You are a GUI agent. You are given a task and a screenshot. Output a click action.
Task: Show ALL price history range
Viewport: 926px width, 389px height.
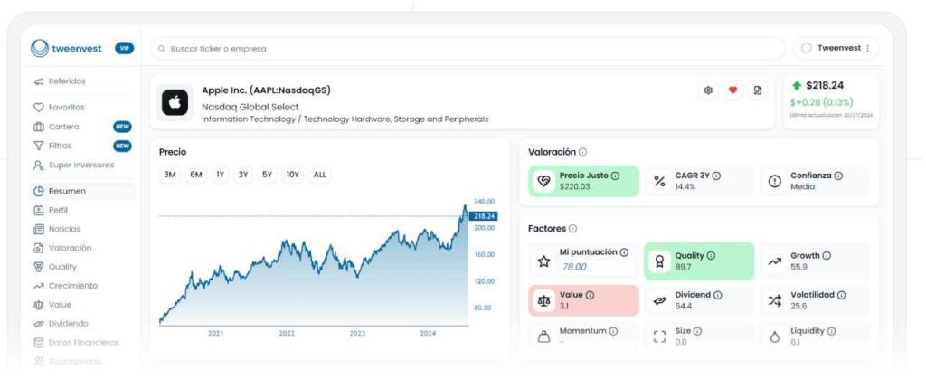tap(319, 175)
